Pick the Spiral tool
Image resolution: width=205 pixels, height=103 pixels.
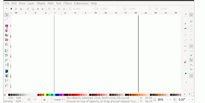6,44
